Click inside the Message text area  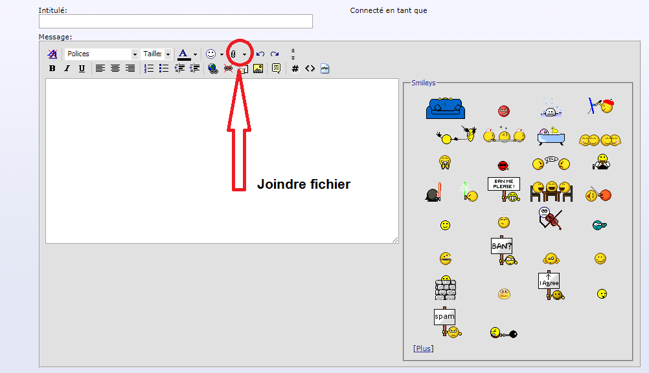tap(222, 161)
